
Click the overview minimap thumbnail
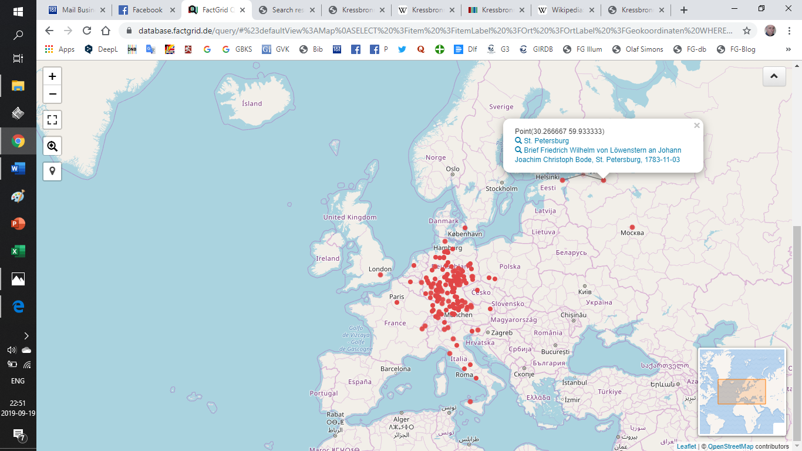(x=742, y=392)
